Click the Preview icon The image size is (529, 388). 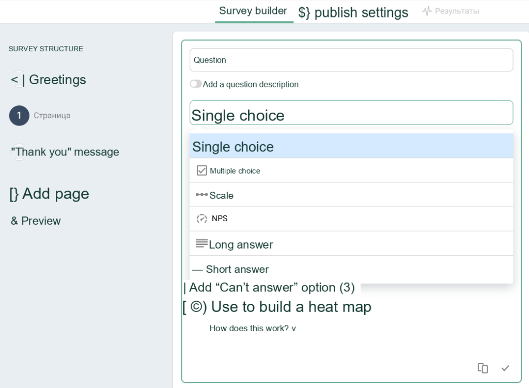coord(14,221)
